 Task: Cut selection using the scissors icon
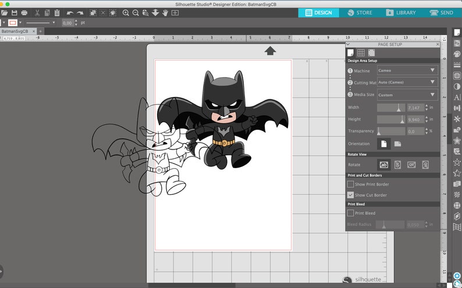tap(37, 13)
